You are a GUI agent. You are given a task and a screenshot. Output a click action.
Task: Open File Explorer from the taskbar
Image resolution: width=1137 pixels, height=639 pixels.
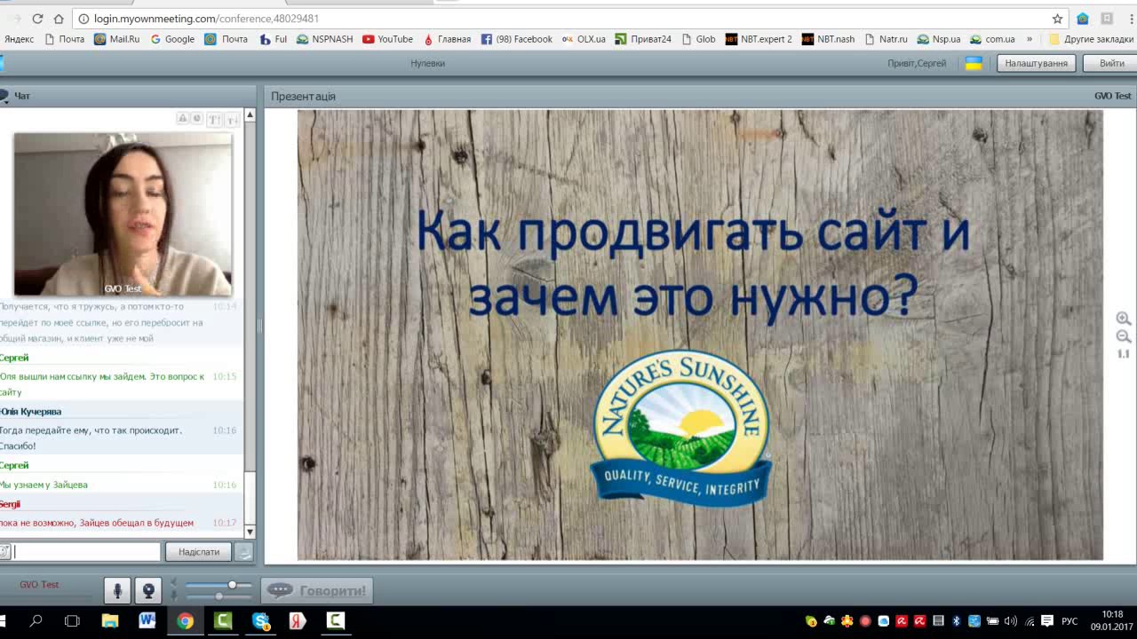[110, 621]
